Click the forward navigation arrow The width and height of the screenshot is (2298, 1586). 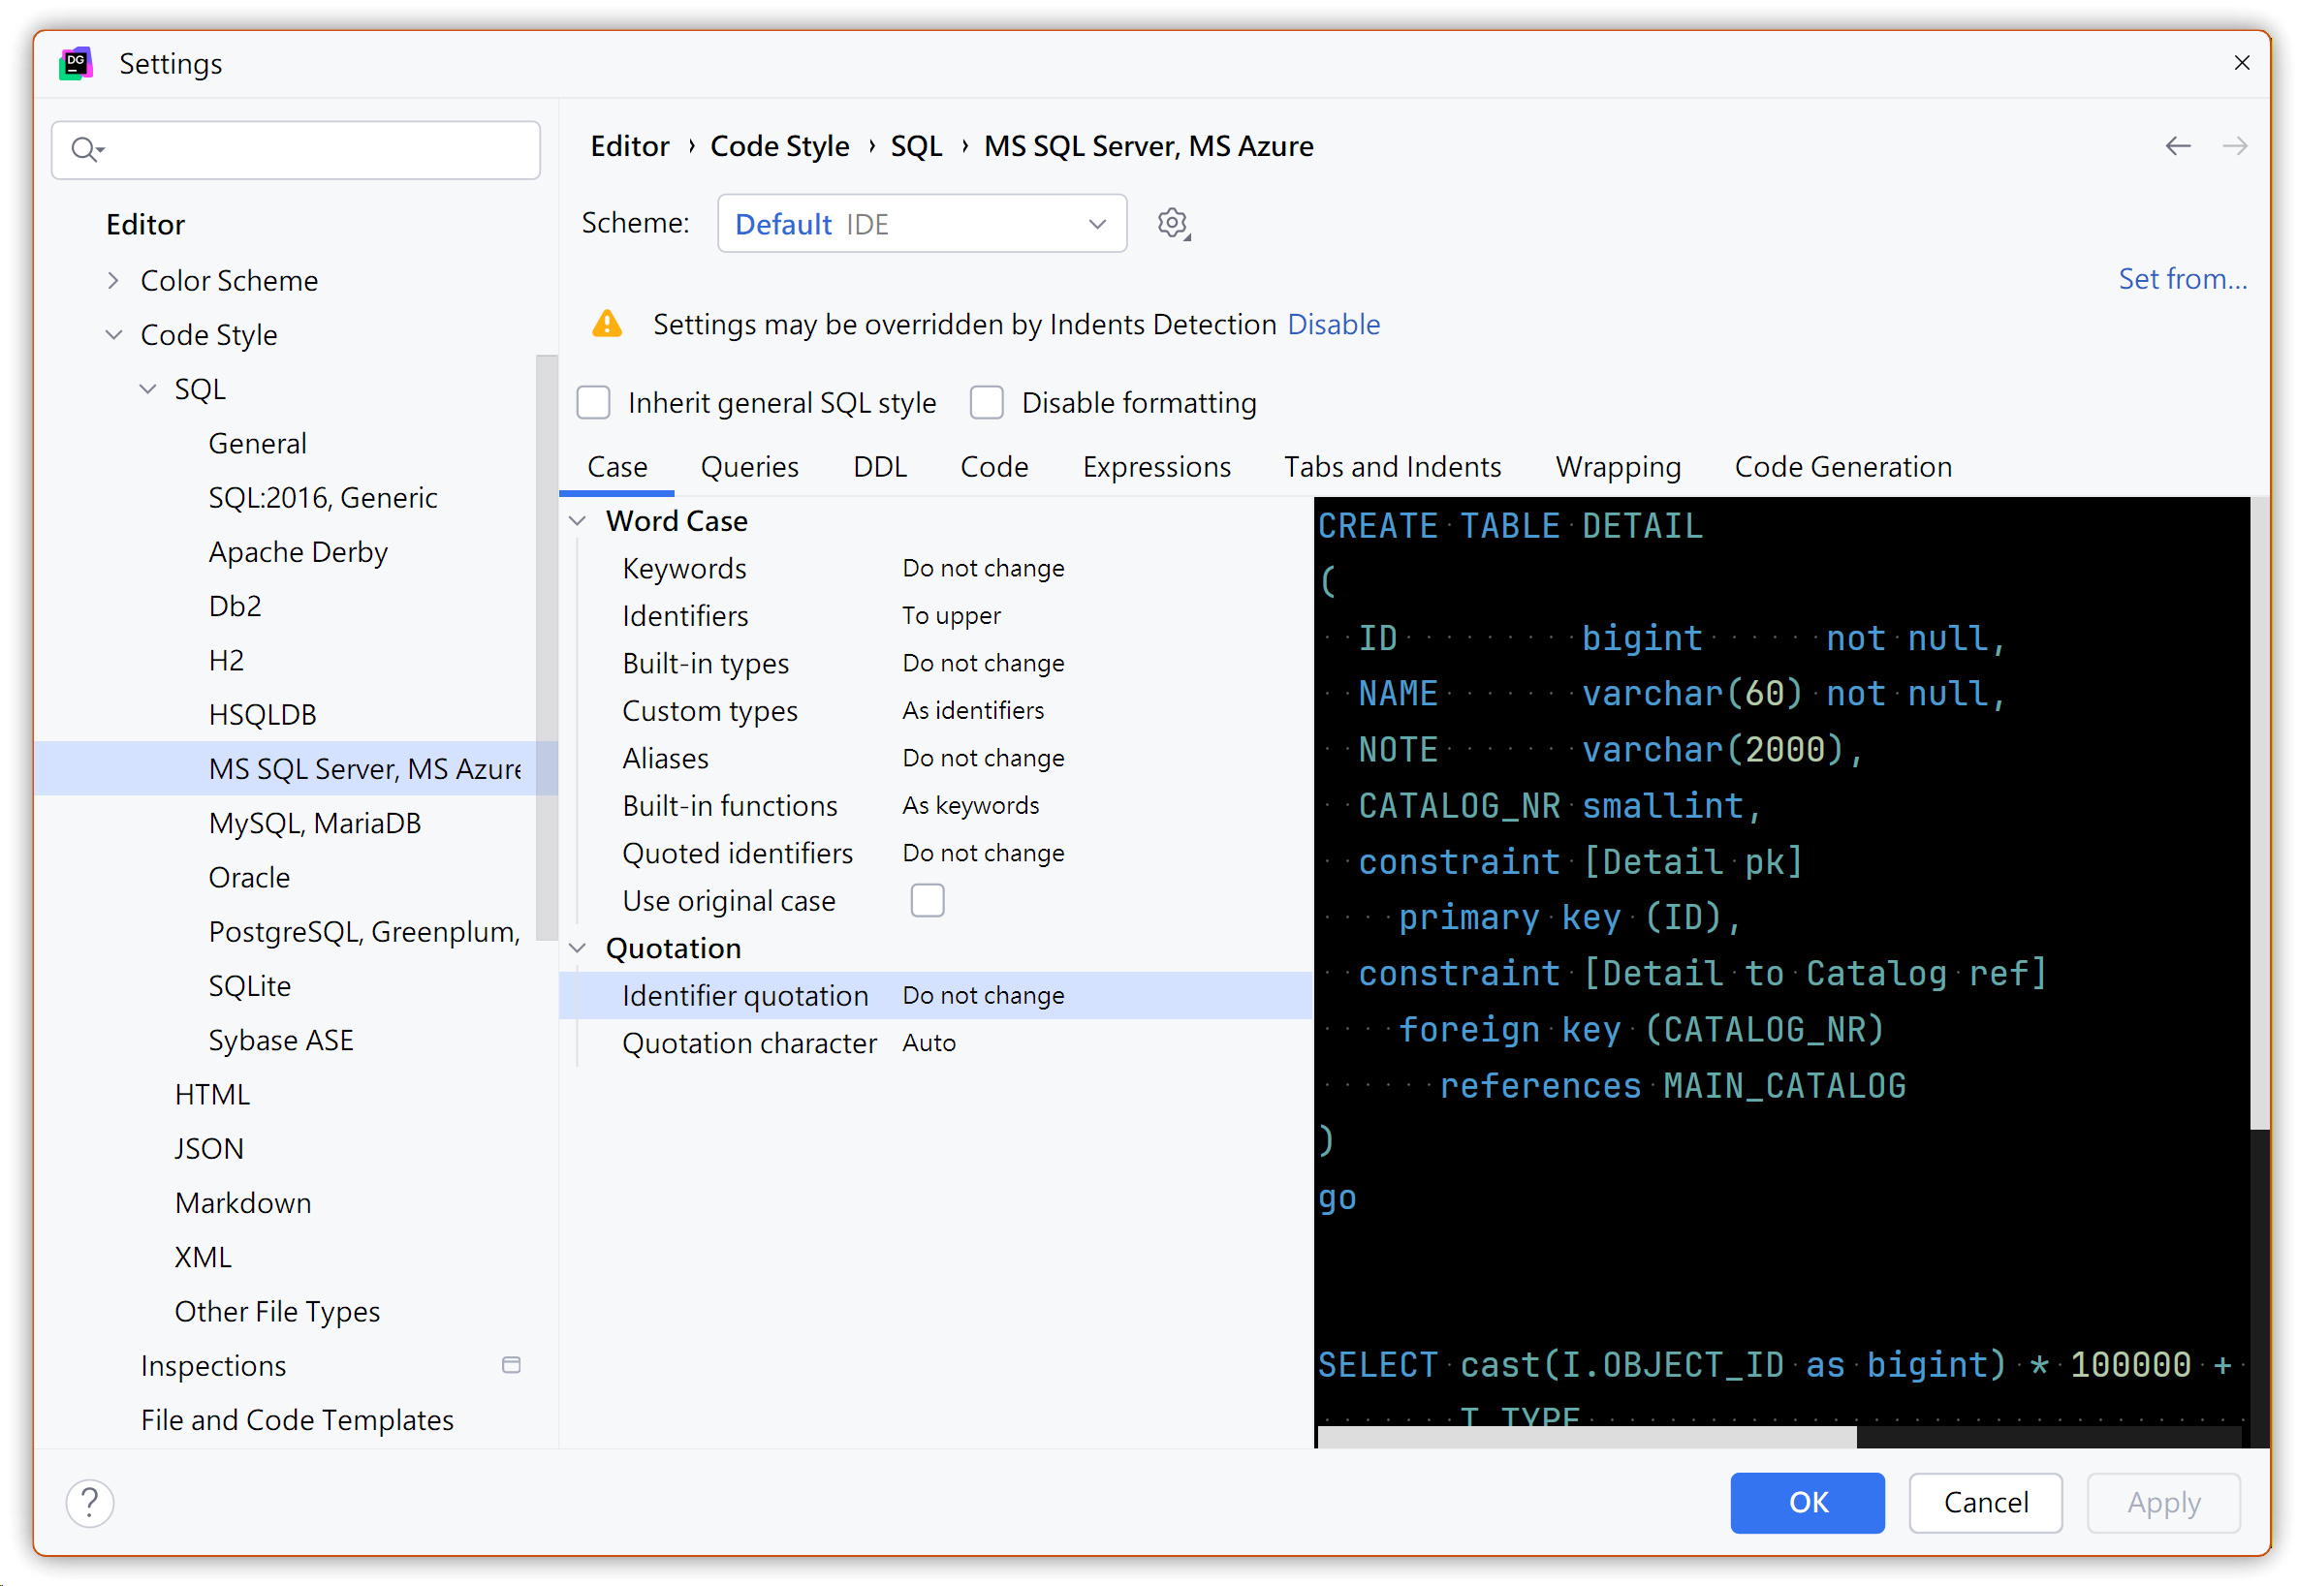point(2234,147)
